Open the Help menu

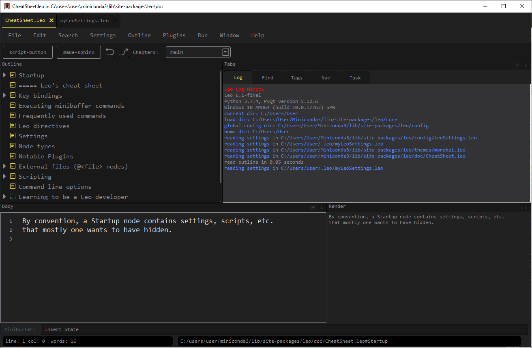click(258, 35)
